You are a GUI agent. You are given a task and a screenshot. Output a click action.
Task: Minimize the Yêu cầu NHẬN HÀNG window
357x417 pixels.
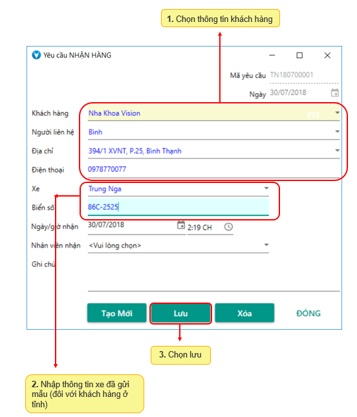tap(272, 55)
